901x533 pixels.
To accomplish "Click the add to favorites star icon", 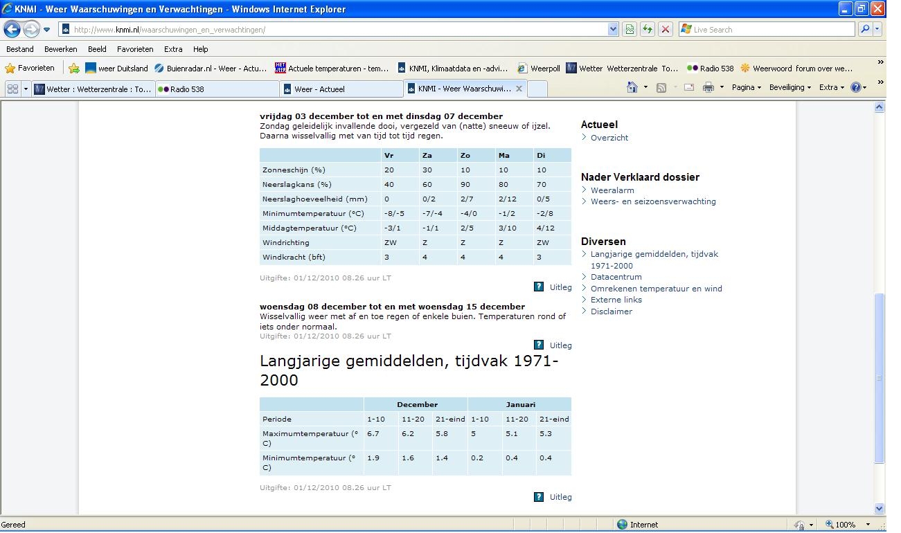I will point(74,69).
